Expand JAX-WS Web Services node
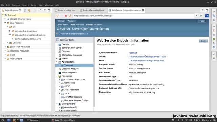Image resolution: width=217 pixels, height=122 pixels. tap(5, 19)
